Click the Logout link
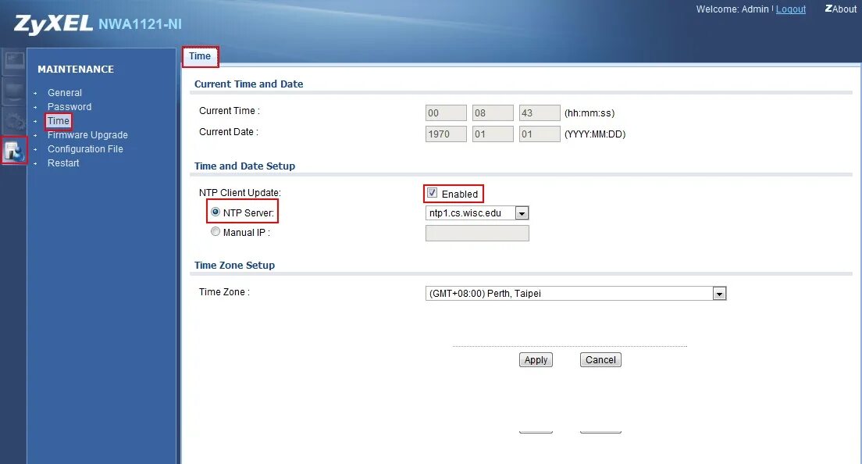Image resolution: width=862 pixels, height=464 pixels. click(790, 9)
